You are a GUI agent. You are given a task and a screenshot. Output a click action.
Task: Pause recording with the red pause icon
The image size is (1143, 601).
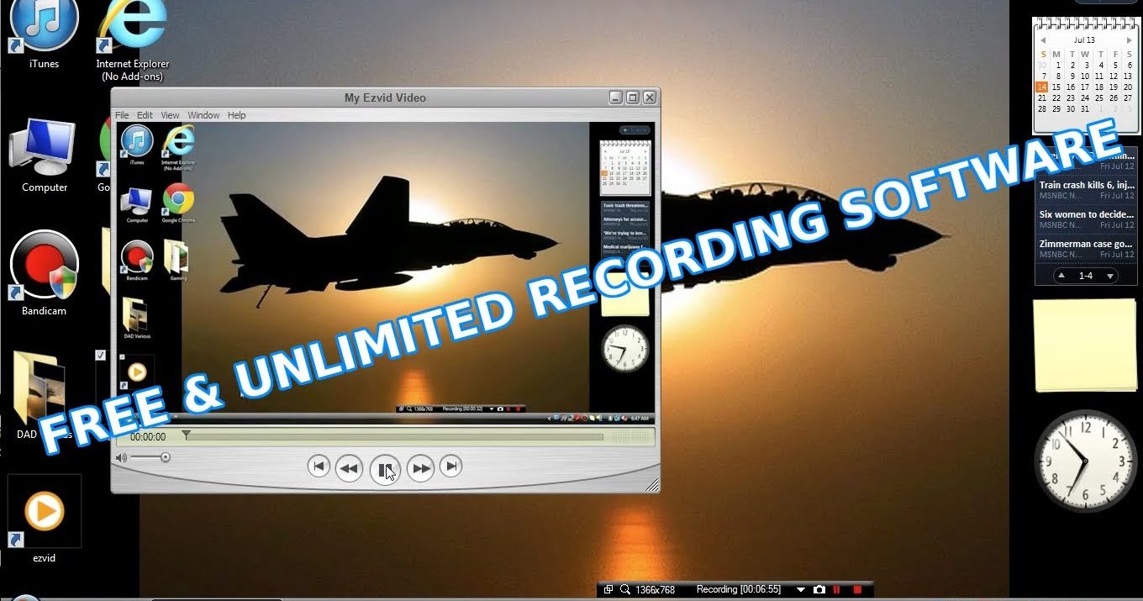(x=837, y=590)
